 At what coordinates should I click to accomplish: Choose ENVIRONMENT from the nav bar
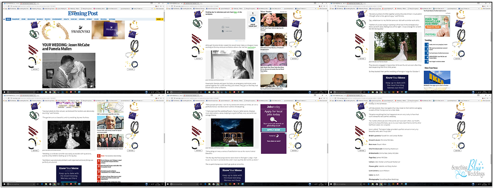[x=57, y=19]
